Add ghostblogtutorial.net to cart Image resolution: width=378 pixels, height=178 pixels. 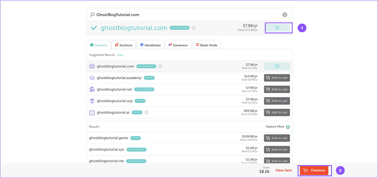277,89
